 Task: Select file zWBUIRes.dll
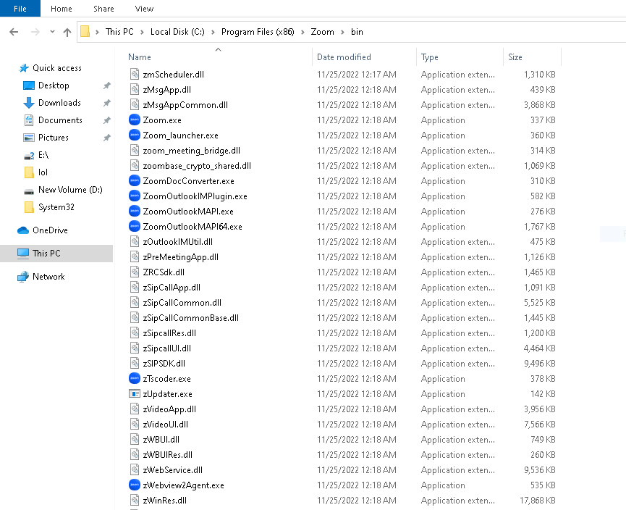(x=168, y=454)
